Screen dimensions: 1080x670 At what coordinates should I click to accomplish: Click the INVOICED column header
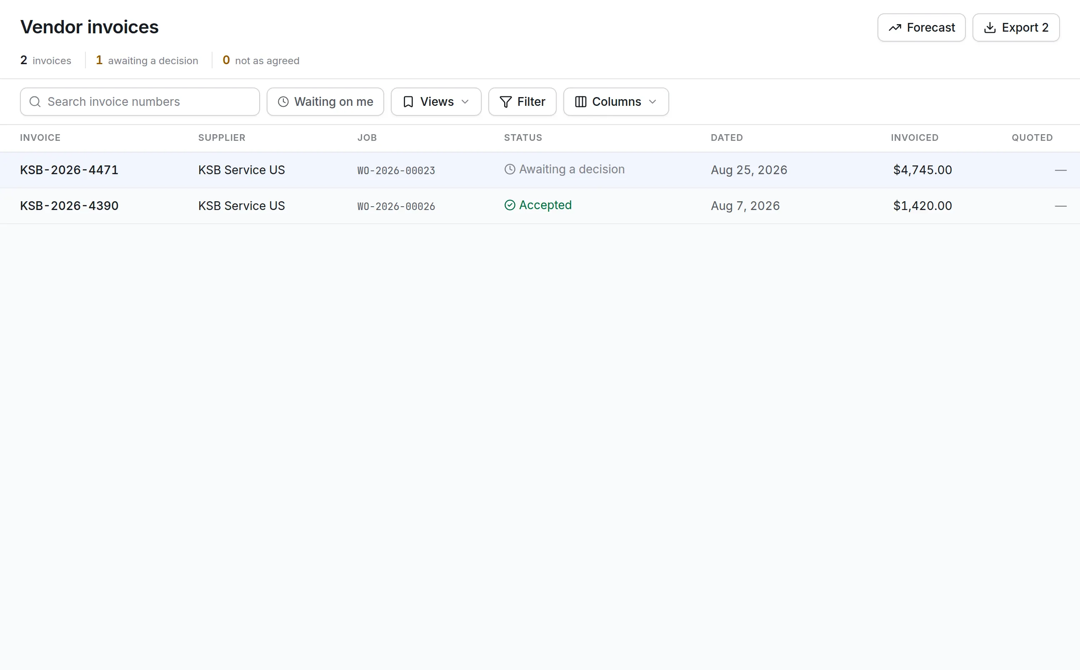pyautogui.click(x=914, y=137)
